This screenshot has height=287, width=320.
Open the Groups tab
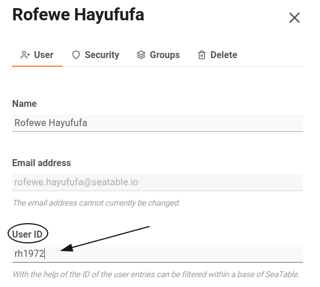165,55
